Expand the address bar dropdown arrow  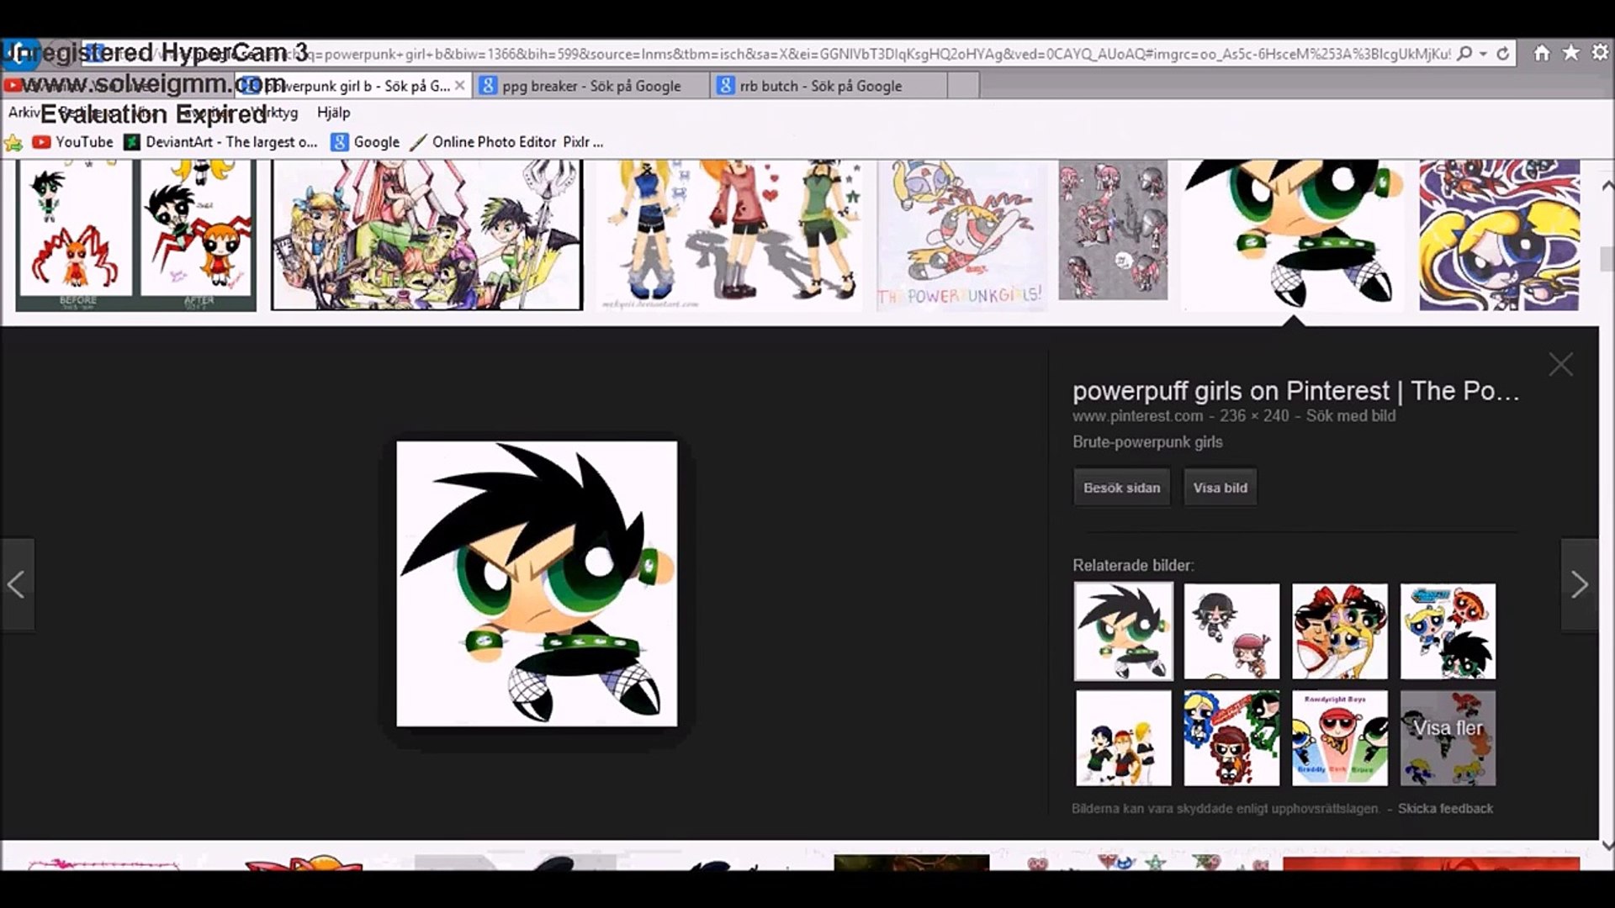1484,54
